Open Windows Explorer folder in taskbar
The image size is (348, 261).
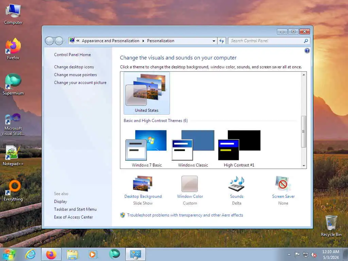pyautogui.click(x=72, y=255)
